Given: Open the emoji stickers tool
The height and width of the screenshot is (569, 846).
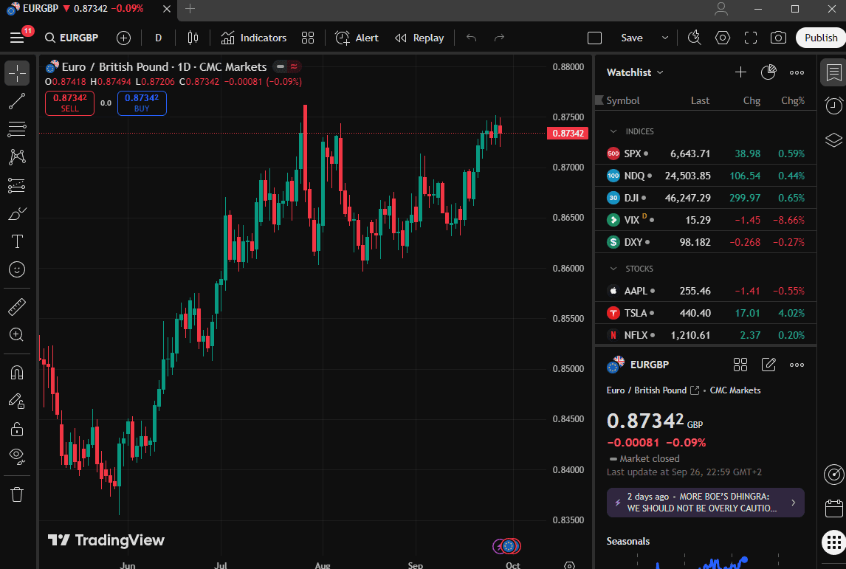Looking at the screenshot, I should [16, 269].
